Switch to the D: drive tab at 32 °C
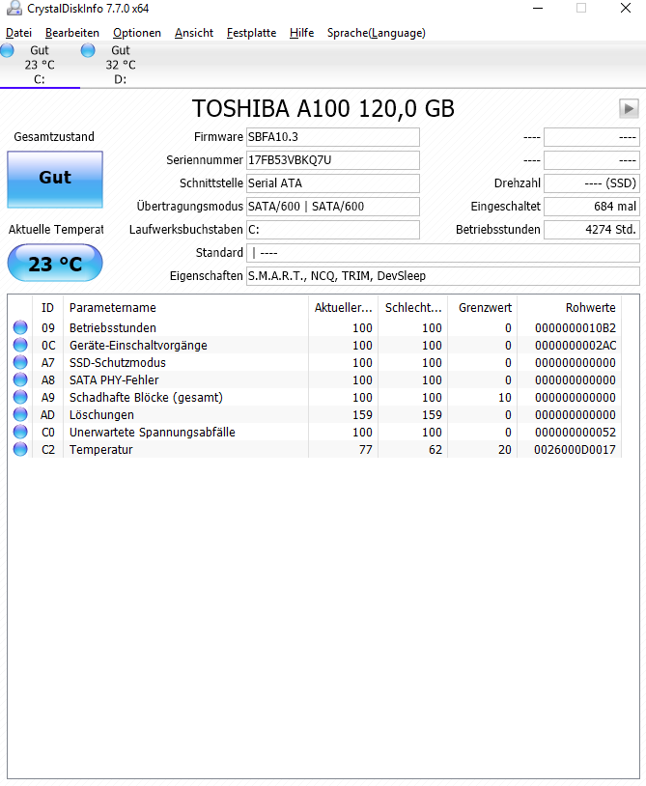The image size is (646, 786). 121,65
